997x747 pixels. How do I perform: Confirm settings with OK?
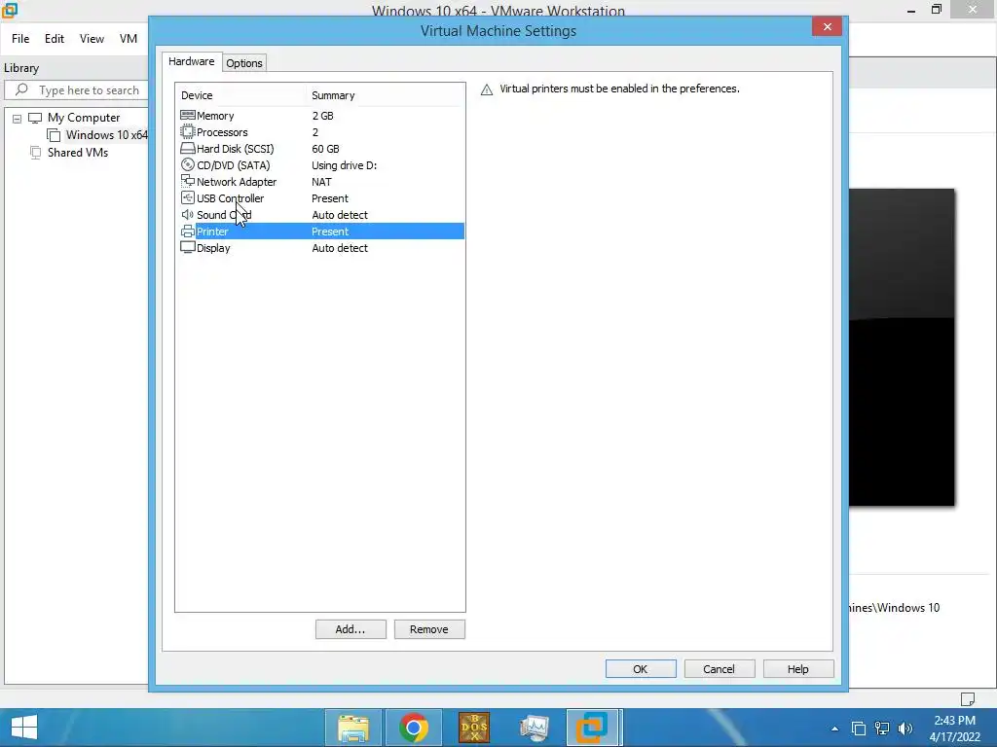(641, 669)
